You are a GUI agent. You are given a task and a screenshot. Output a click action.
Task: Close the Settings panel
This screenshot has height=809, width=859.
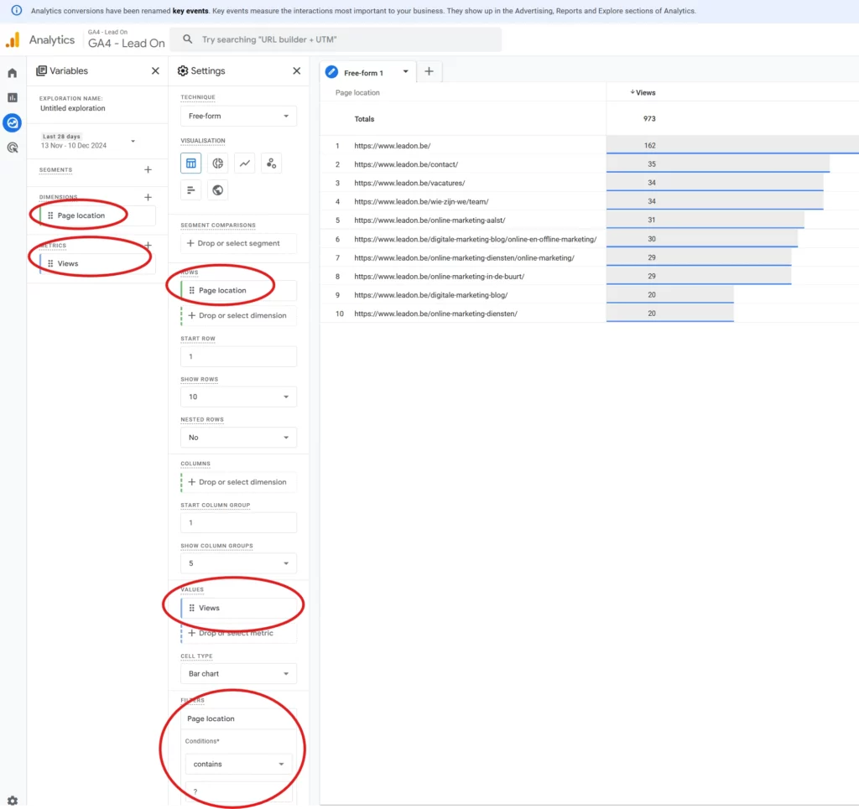tap(296, 70)
